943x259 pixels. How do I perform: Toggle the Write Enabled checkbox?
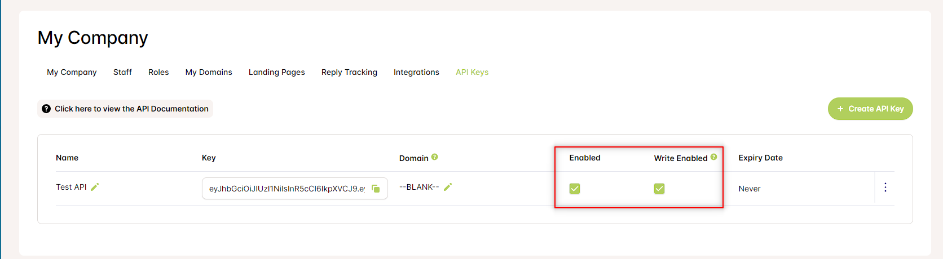(x=659, y=189)
